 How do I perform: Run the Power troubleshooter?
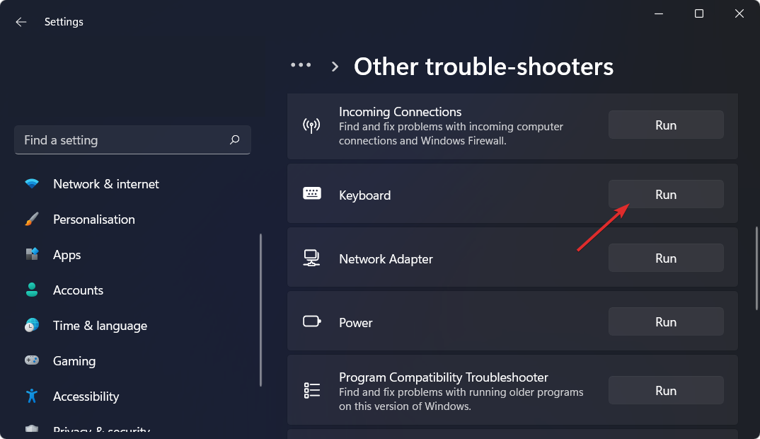[x=666, y=322]
